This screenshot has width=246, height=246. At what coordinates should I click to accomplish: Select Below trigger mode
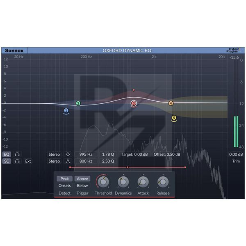[82, 186]
